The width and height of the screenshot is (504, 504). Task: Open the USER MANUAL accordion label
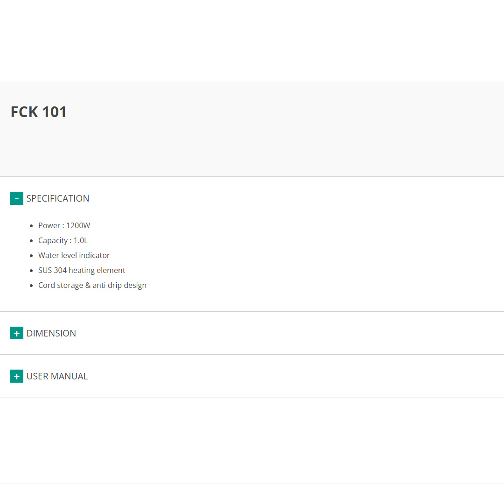[x=57, y=376]
